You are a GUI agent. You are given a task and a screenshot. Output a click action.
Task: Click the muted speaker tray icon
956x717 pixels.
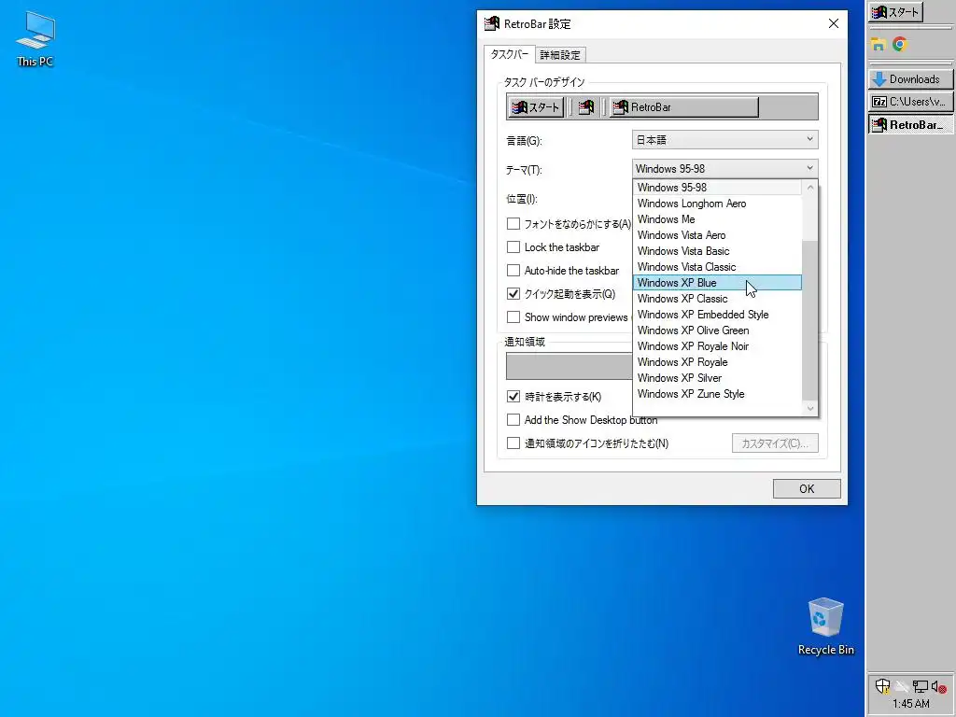[x=939, y=686]
